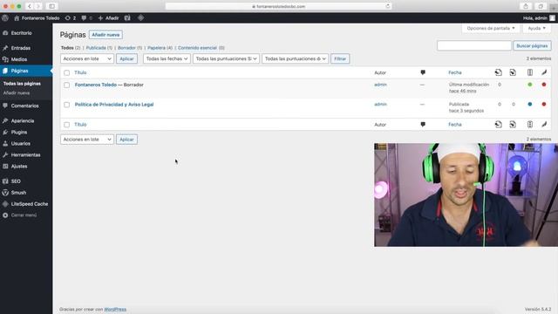Filter pages by Publicada
This screenshot has height=314, width=558.
(96, 48)
